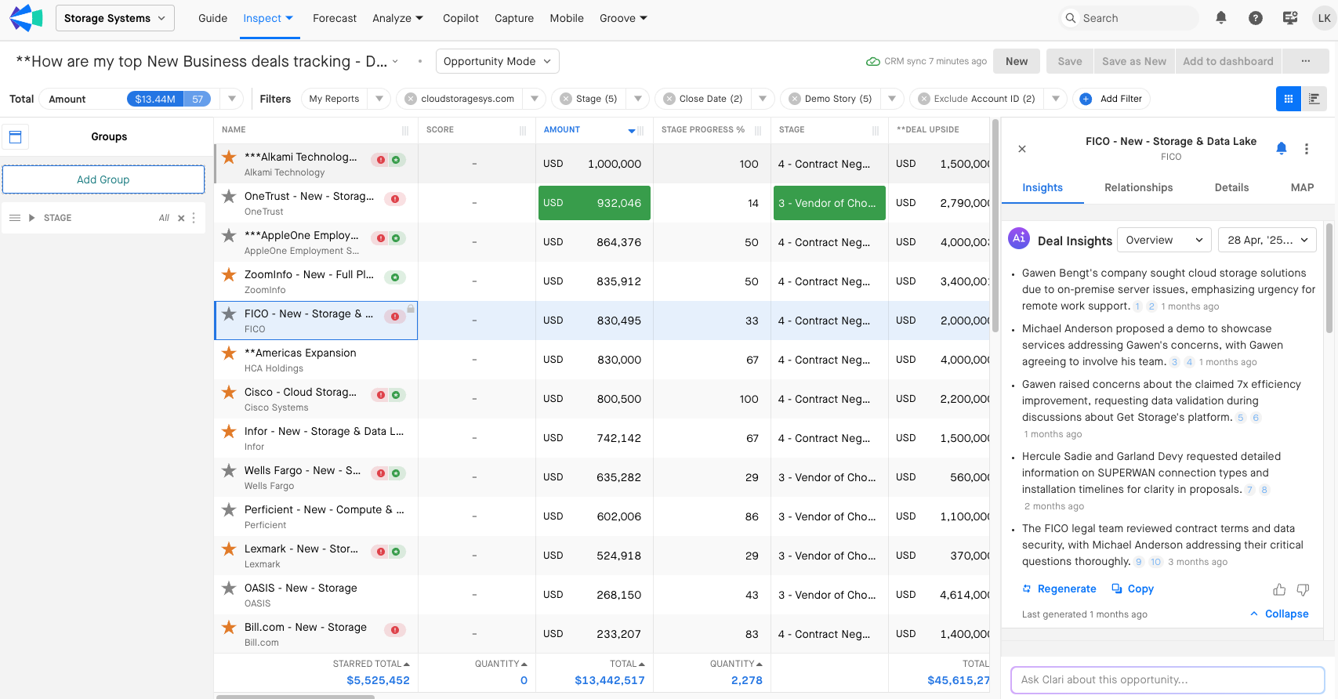Click the Add Group button

click(103, 179)
